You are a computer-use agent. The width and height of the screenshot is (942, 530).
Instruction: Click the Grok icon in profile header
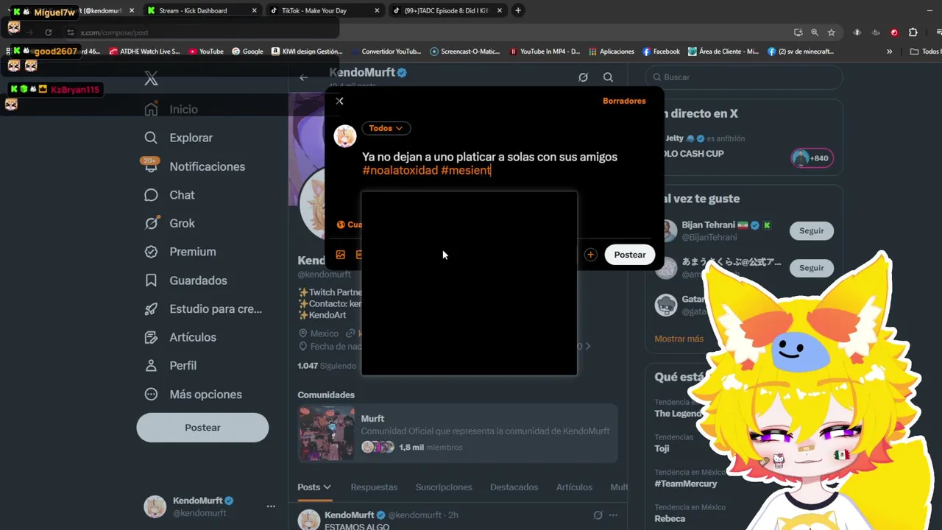pyautogui.click(x=583, y=77)
